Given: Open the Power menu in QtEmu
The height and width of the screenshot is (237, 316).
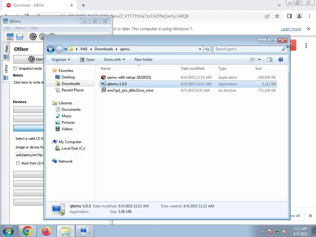Looking at the screenshot, I should point(20,28).
